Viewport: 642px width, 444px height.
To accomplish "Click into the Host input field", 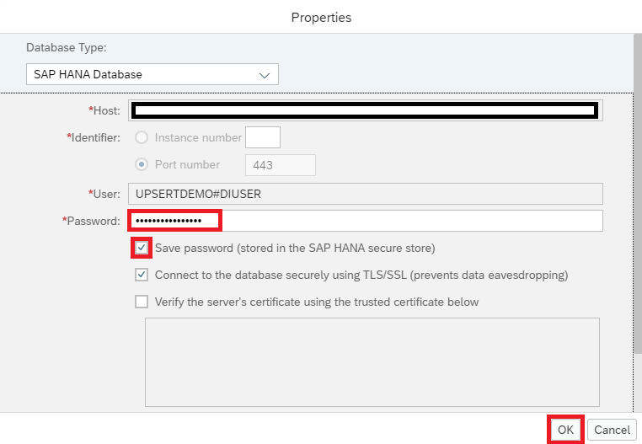I will [x=365, y=110].
